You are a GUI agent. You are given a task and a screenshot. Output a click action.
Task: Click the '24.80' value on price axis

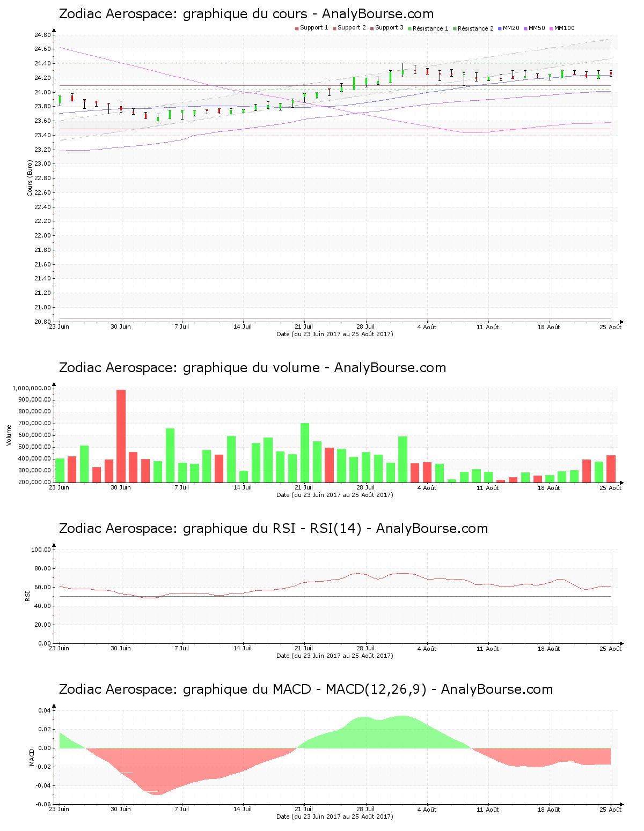pyautogui.click(x=42, y=35)
